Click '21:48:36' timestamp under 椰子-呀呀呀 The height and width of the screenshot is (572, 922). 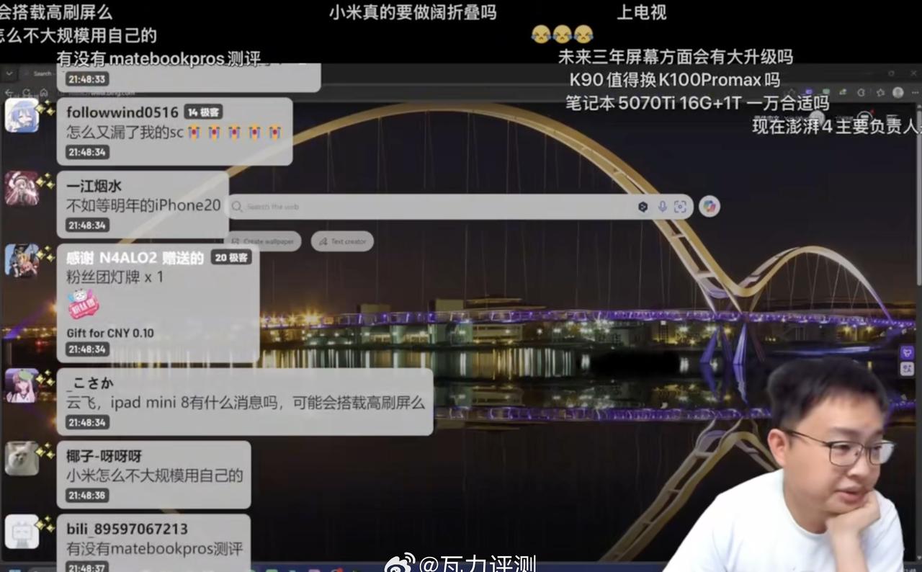tap(87, 496)
